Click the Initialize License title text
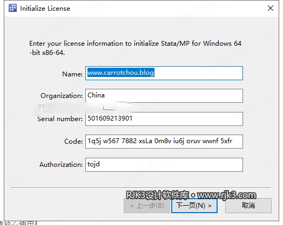The width and height of the screenshot is (283, 225). [x=45, y=9]
